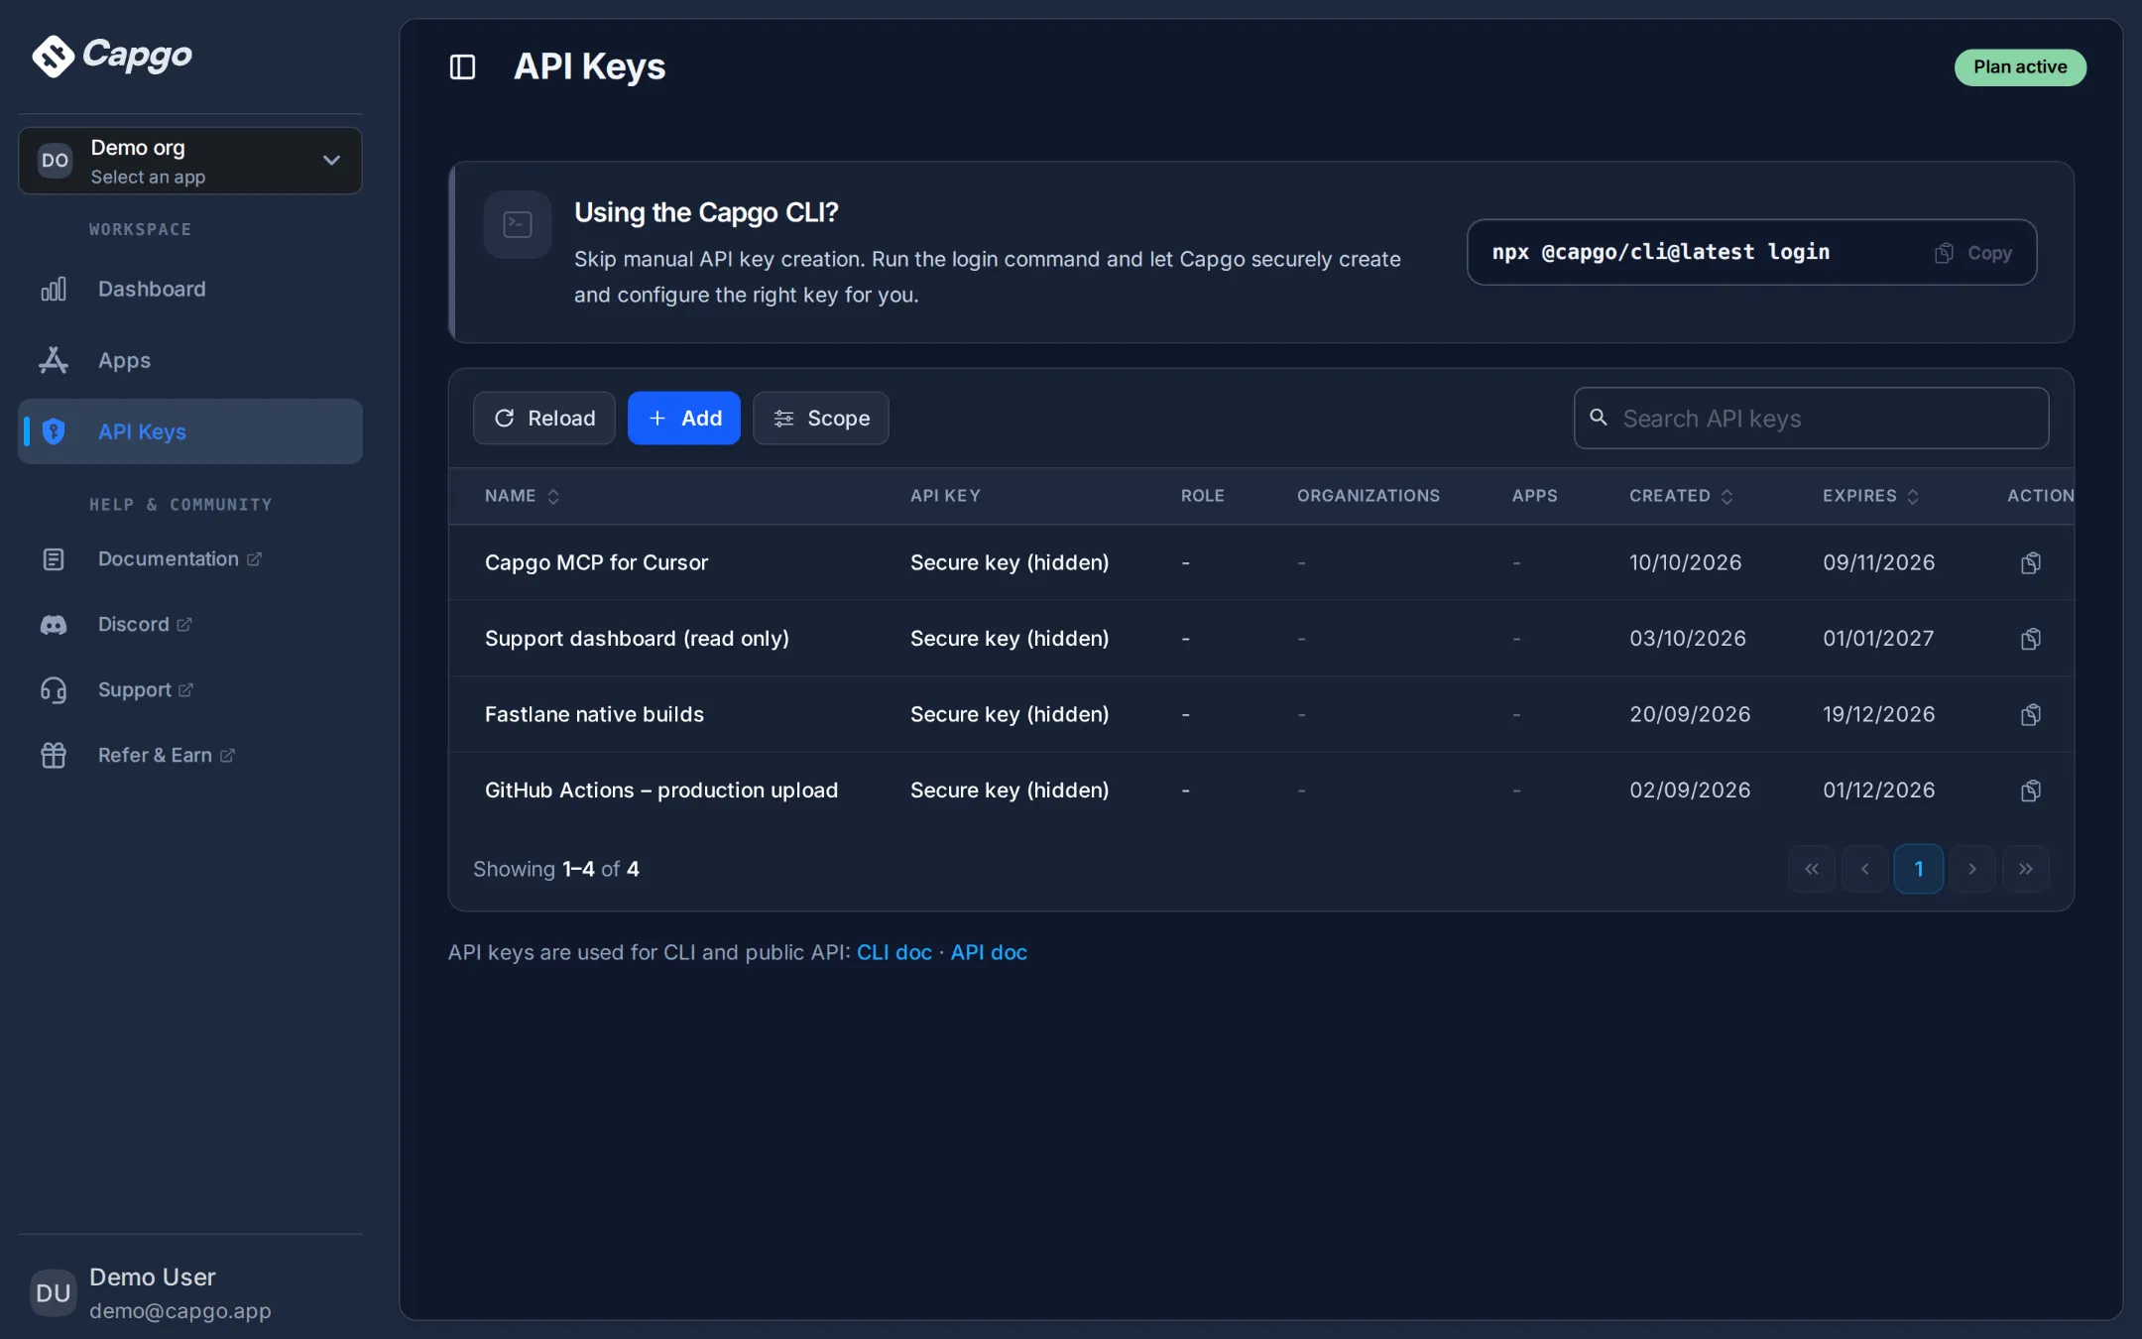2142x1339 pixels.
Task: Open the Scope filter button
Action: tap(821, 419)
